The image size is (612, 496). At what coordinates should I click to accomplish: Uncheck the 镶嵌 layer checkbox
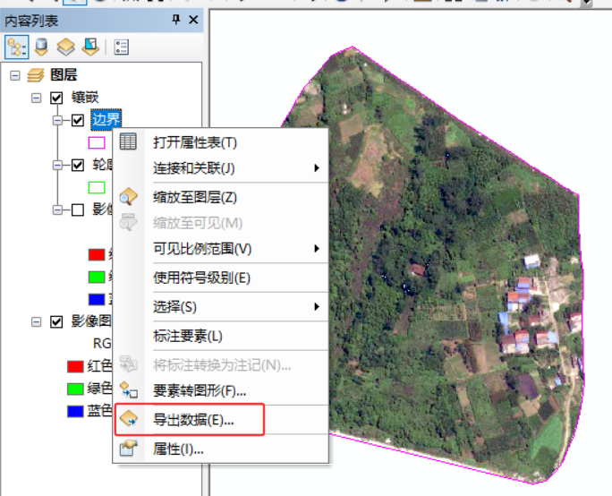(x=57, y=98)
